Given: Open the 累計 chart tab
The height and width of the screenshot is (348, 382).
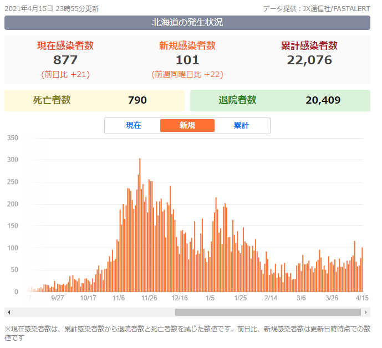Looking at the screenshot, I should (x=241, y=125).
